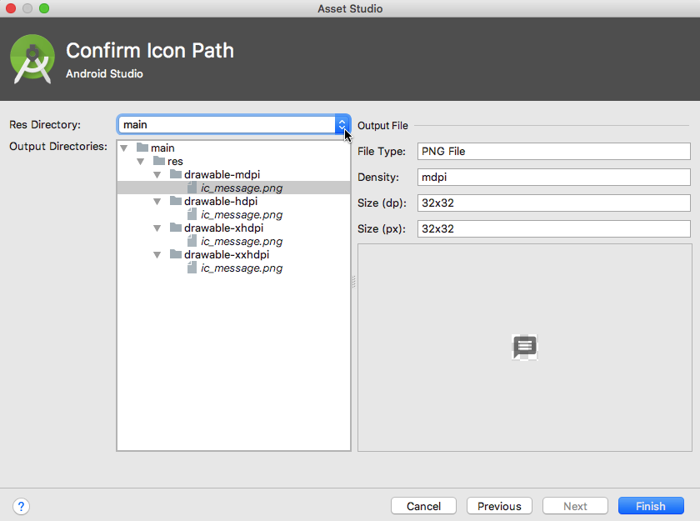Image resolution: width=700 pixels, height=521 pixels.
Task: Collapse the drawable-mdpi tree node
Action: click(x=157, y=174)
